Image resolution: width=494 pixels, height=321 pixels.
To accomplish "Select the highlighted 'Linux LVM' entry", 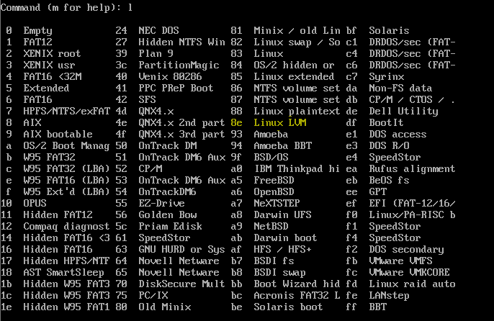I will point(280,122).
